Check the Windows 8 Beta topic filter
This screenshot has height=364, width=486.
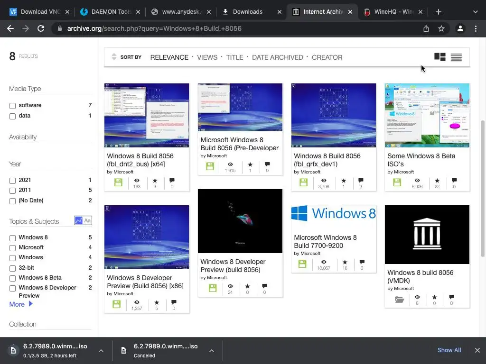point(12,278)
